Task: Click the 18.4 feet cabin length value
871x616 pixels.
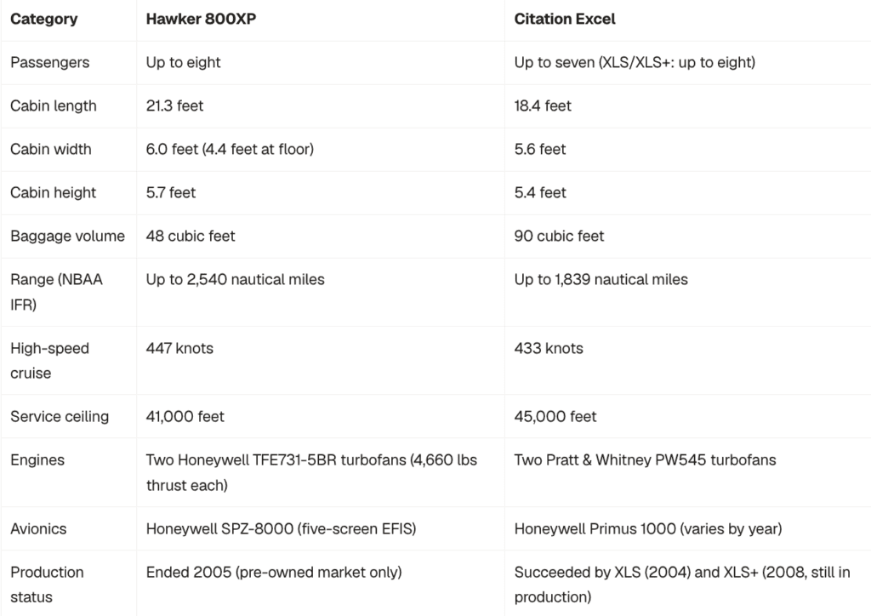Action: (543, 106)
